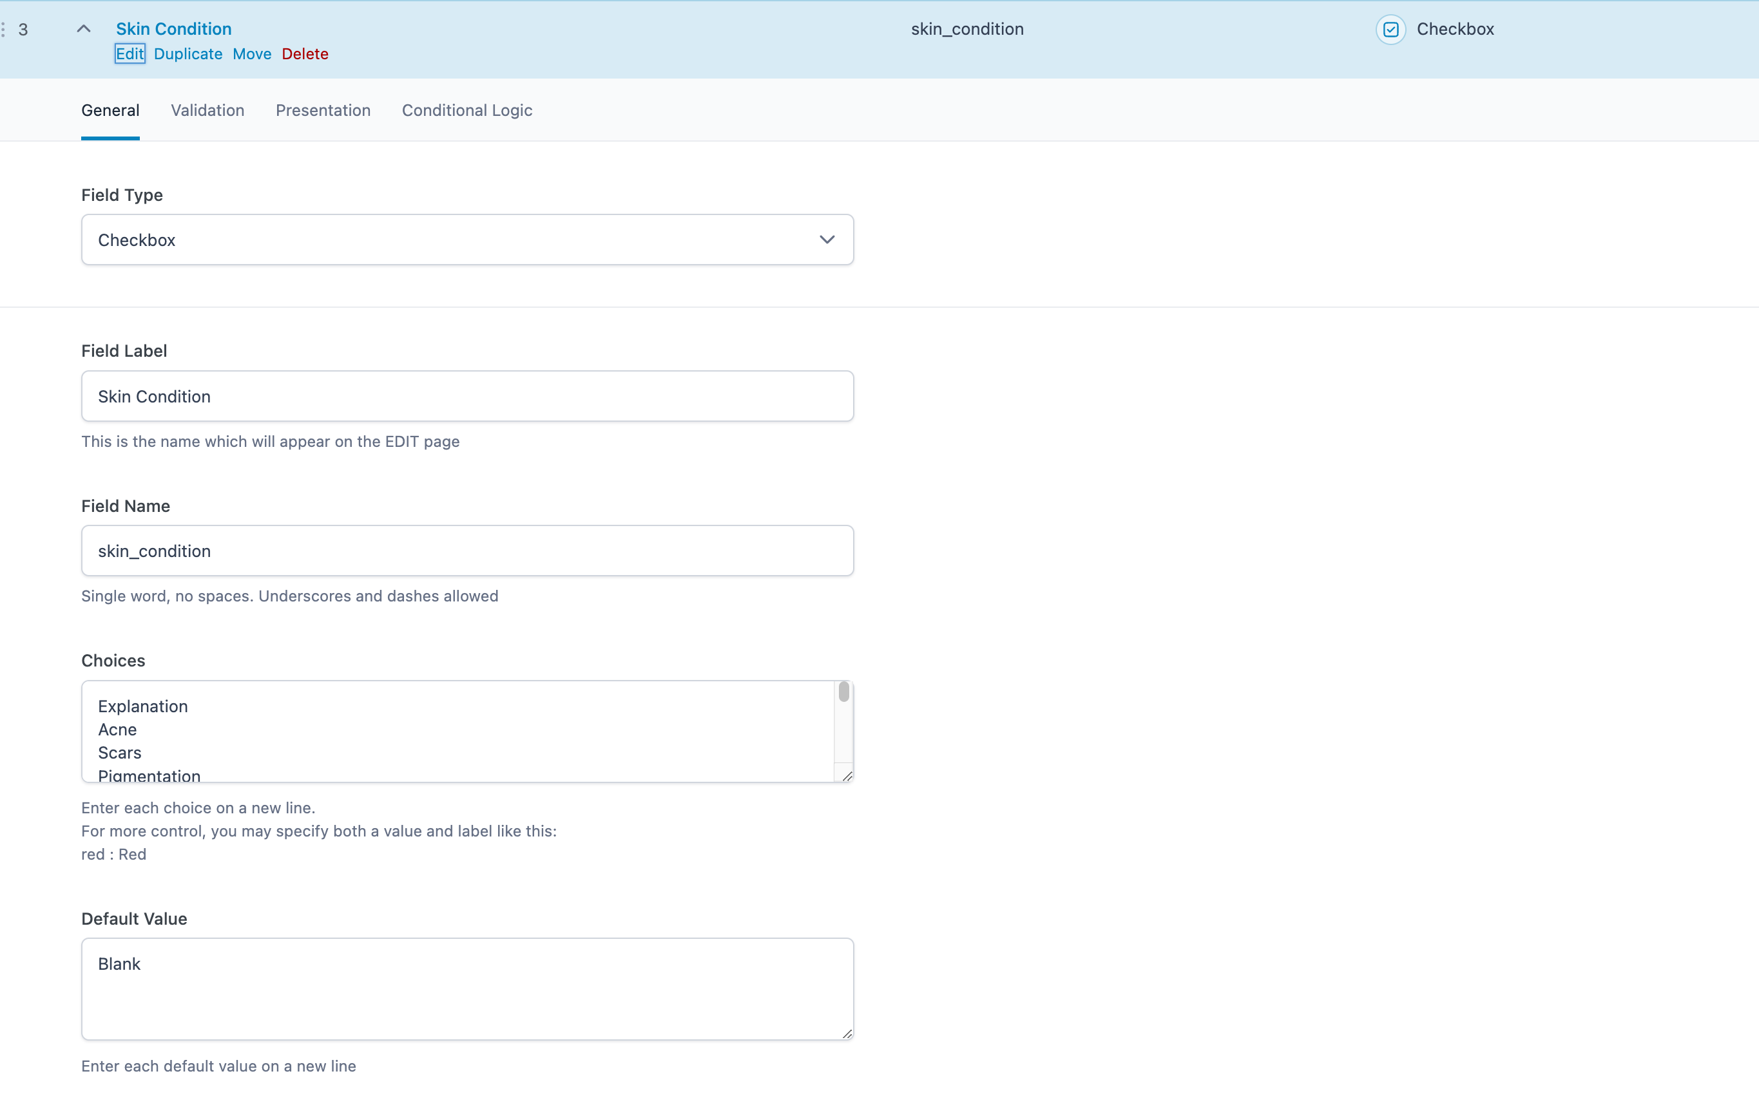Click the Checkbox field type icon
This screenshot has height=1096, width=1759.
click(1390, 30)
